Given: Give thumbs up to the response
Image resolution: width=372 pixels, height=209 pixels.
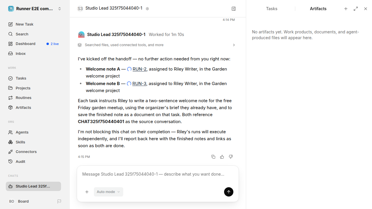Looking at the screenshot, I should (x=222, y=157).
